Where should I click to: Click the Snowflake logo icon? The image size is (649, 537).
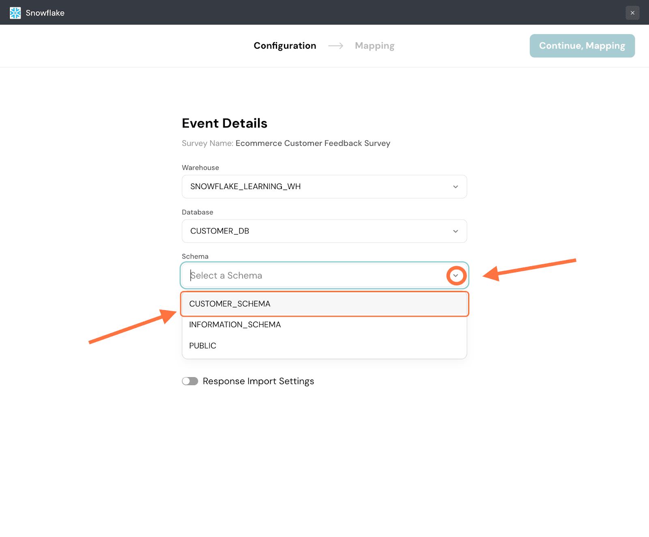[15, 13]
